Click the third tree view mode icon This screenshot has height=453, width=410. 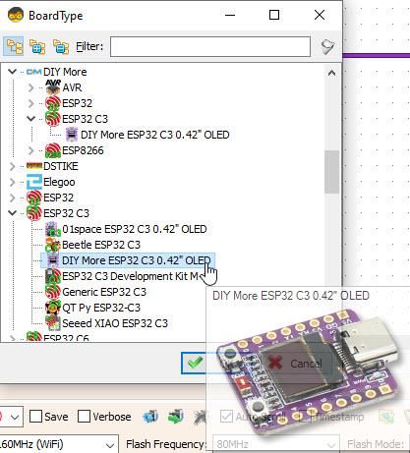(x=61, y=46)
